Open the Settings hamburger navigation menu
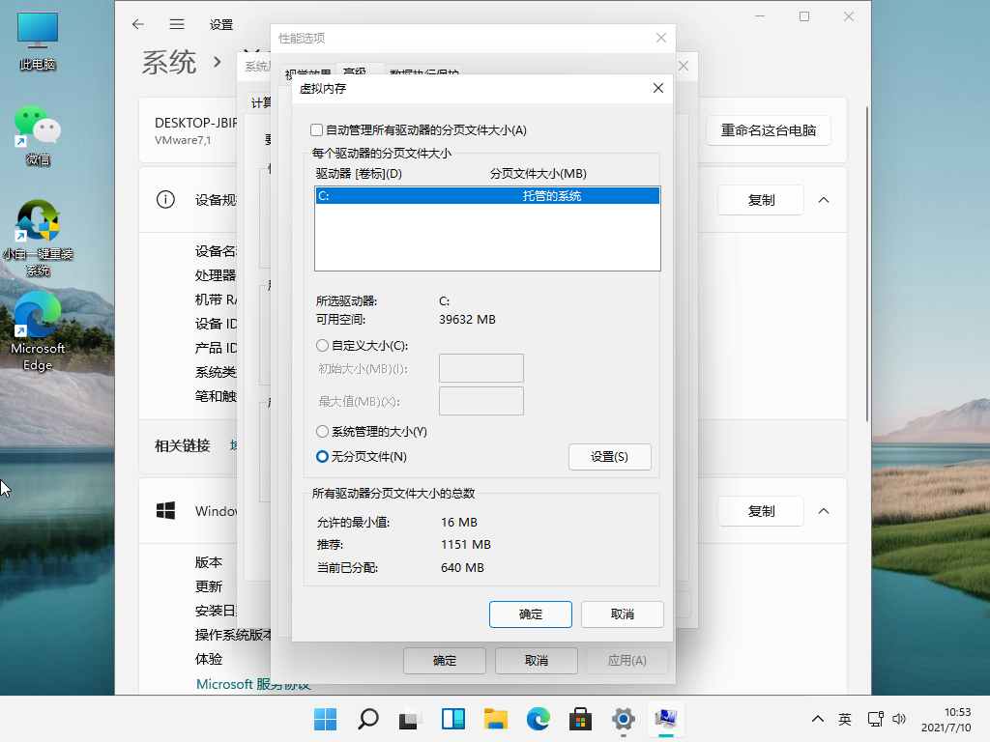The image size is (990, 742). [177, 24]
